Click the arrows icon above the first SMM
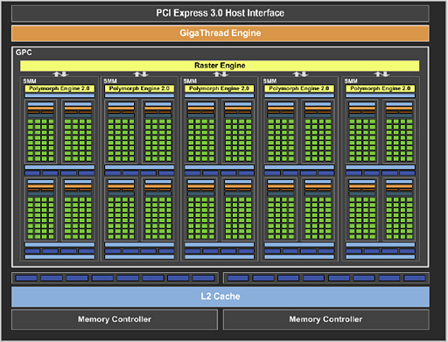Image resolution: width=448 pixels, height=342 pixels. pyautogui.click(x=60, y=74)
